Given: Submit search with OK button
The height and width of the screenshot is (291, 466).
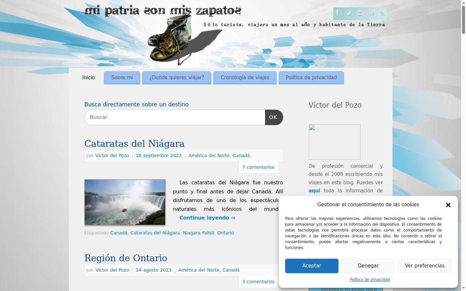Looking at the screenshot, I should [x=274, y=117].
